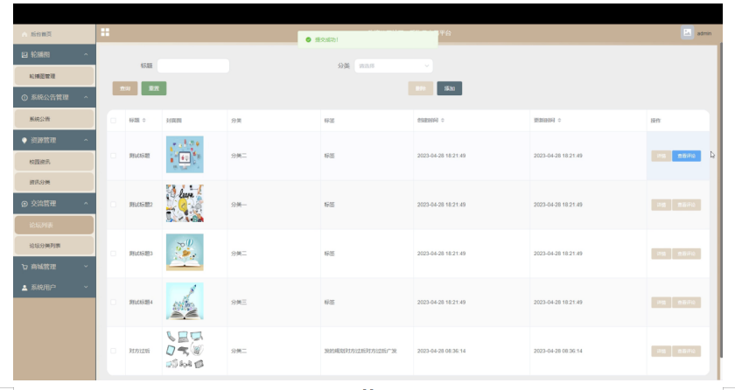Check the box for the unnumbered 测试标题 row
This screenshot has width=735, height=390.
coord(113,156)
